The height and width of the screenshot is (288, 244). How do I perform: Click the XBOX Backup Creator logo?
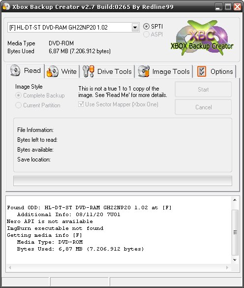point(202,38)
